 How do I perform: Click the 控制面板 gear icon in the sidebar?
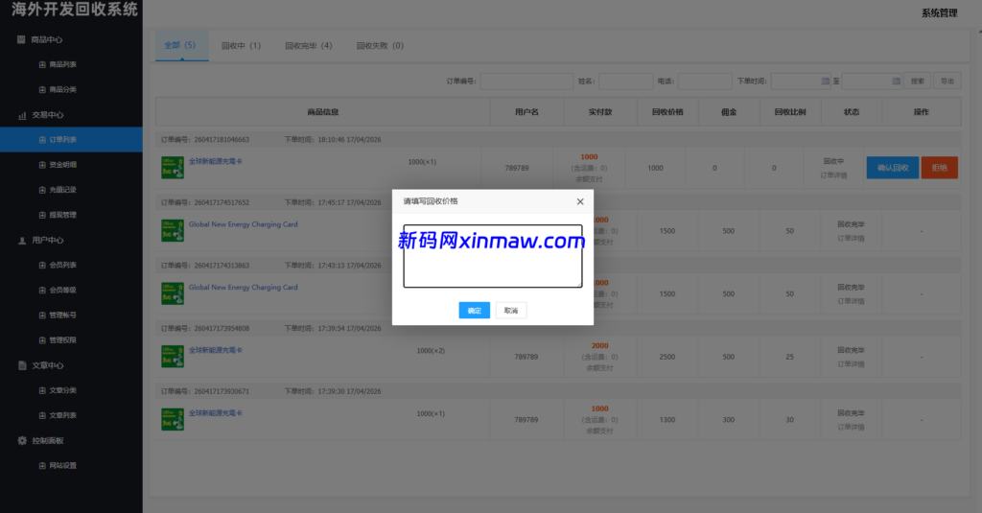[x=22, y=441]
